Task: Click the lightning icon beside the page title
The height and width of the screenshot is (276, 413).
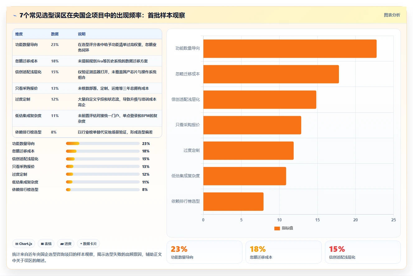Action: click(x=15, y=15)
